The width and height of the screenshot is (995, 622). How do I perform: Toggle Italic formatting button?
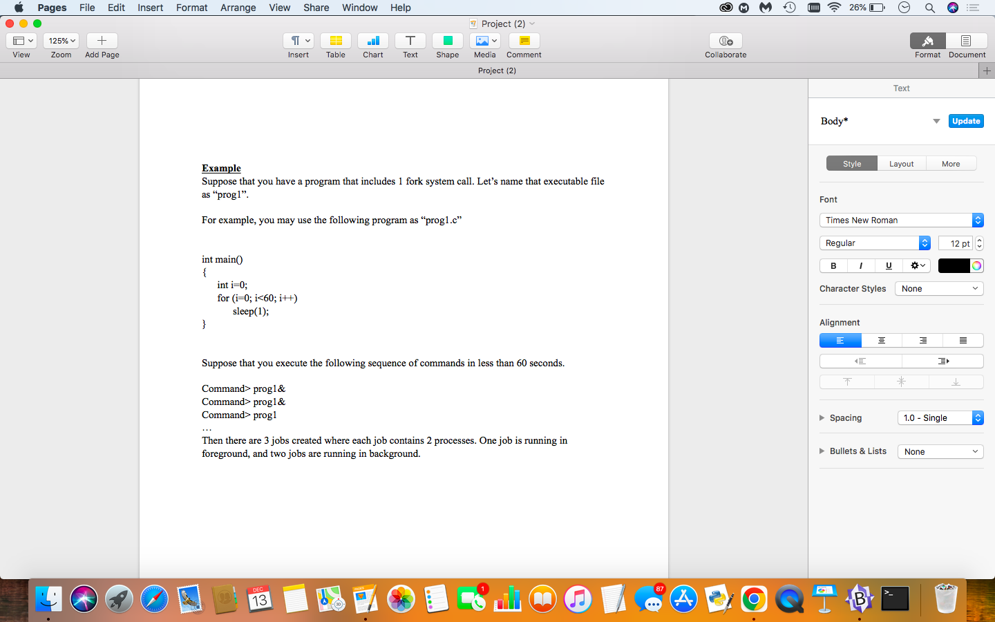click(861, 265)
